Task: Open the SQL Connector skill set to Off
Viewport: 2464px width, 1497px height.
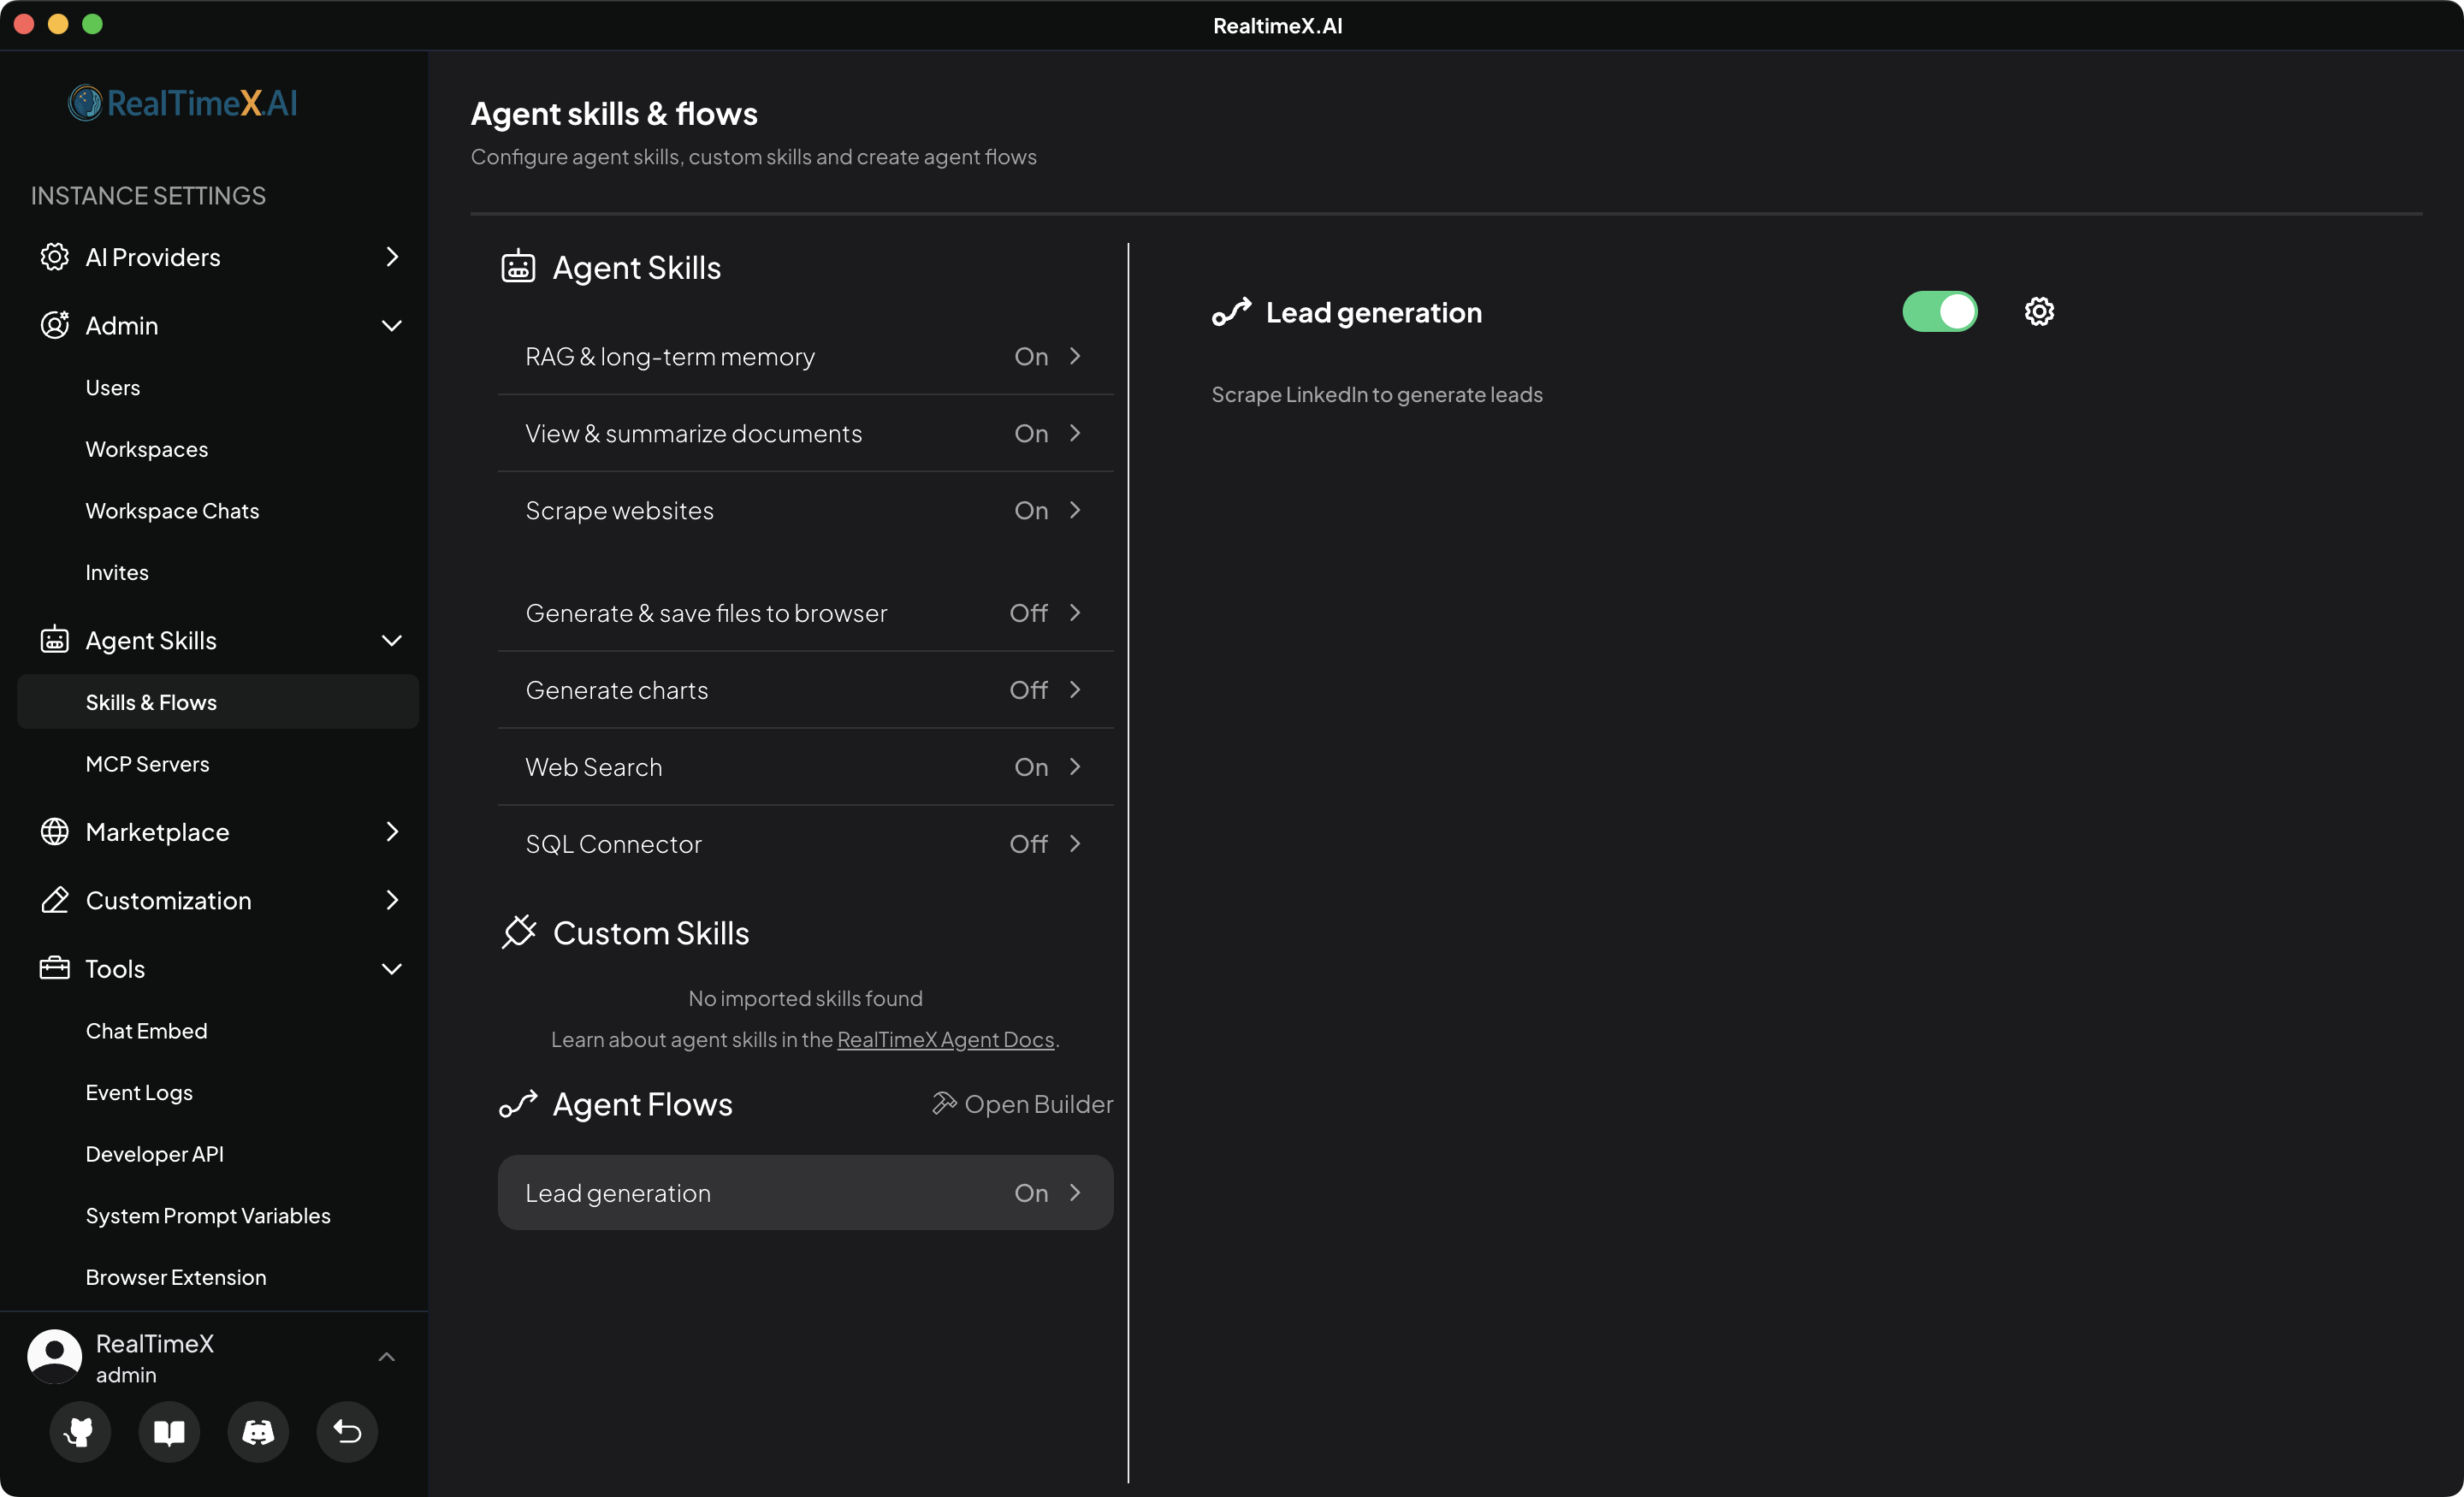Action: coord(804,844)
